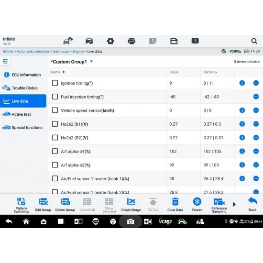Go to Auto scan breadcrumb
Screen dimensions: 263x263
[x=61, y=51]
